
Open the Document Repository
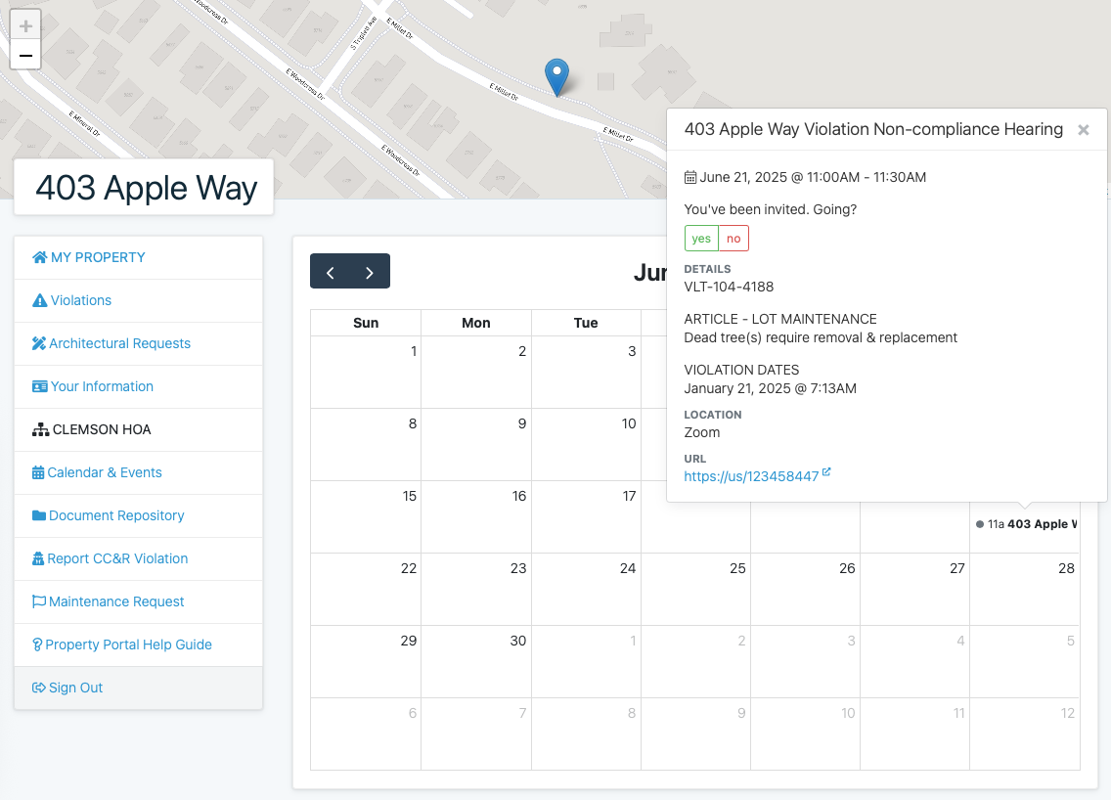(x=138, y=515)
